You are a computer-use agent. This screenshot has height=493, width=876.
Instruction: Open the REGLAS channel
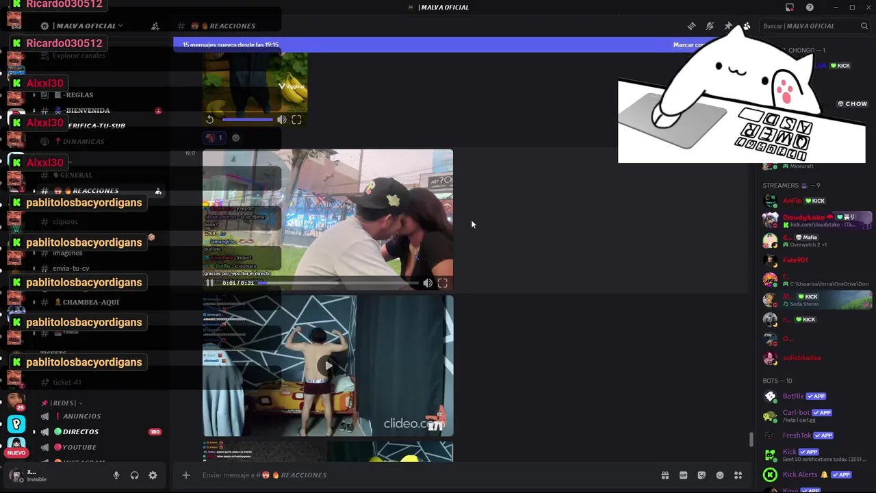click(79, 95)
